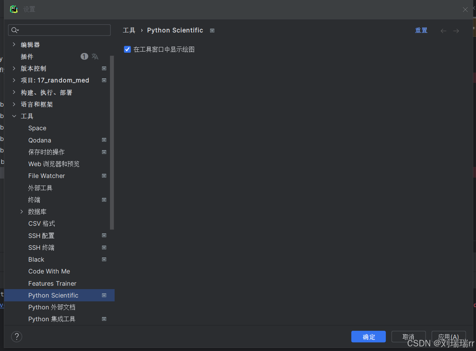Click the search magnifier icon in settings
476x351 pixels.
point(14,30)
